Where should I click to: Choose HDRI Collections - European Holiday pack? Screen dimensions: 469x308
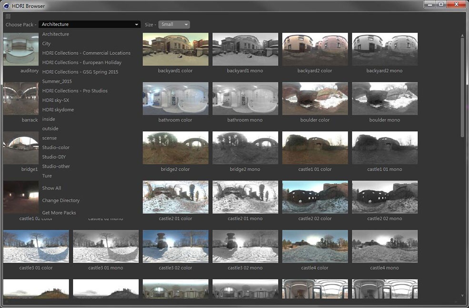[x=81, y=62]
